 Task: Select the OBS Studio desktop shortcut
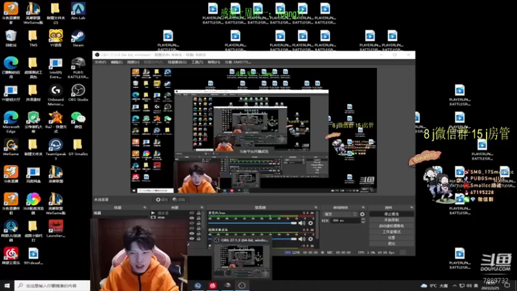tap(78, 92)
